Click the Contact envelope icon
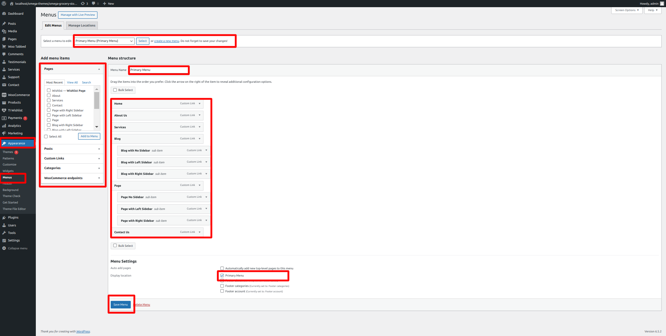The width and height of the screenshot is (666, 336). click(4, 85)
